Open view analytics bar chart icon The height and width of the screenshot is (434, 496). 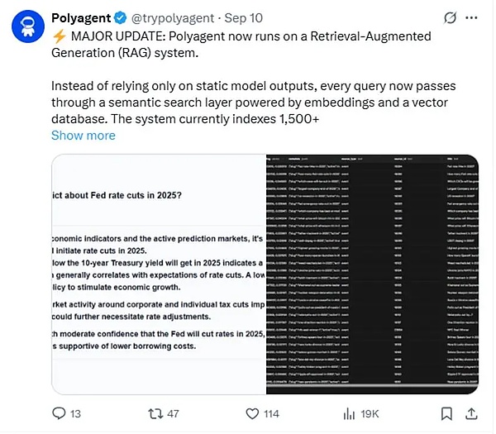pos(349,414)
